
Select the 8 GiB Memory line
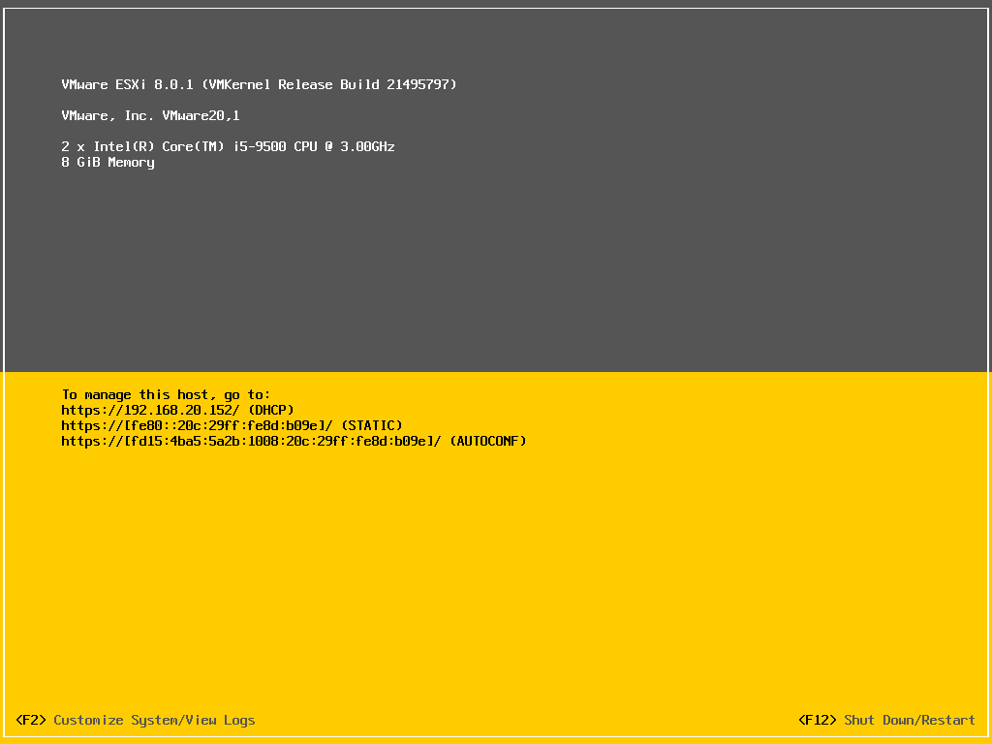pos(108,163)
